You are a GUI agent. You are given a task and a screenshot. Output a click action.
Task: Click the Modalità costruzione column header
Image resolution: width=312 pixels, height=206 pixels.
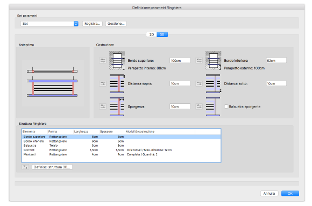click(x=160, y=132)
